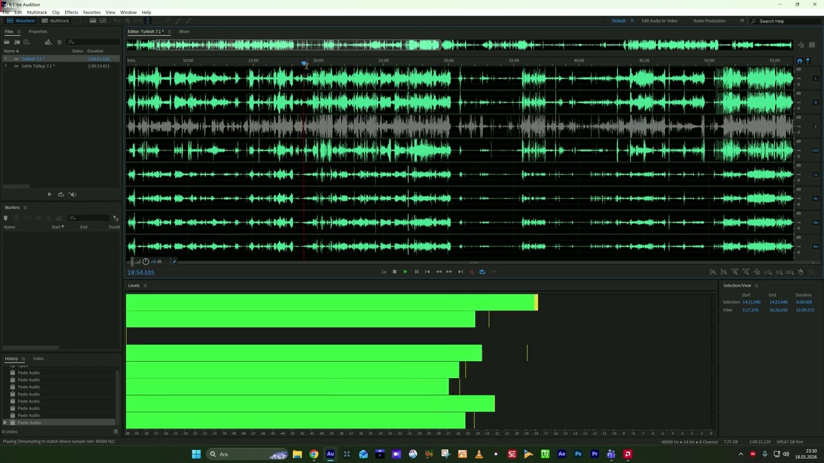
Task: Open the Effects menu
Action: click(71, 12)
